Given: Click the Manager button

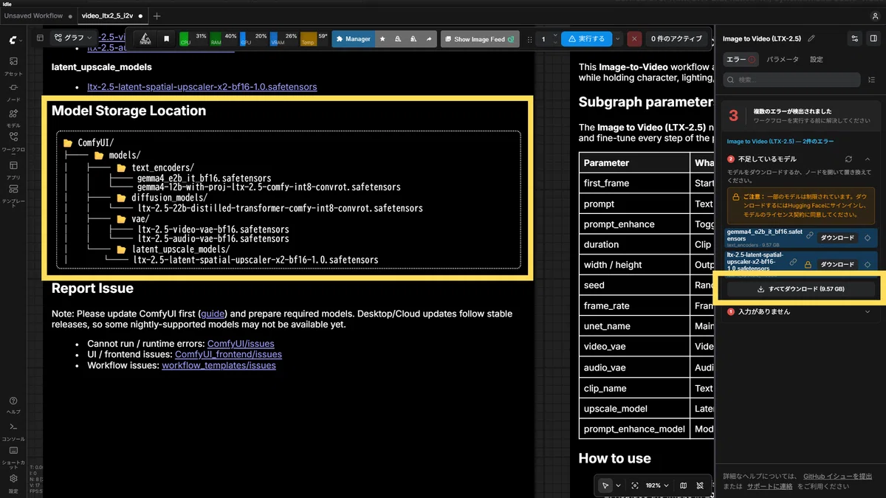Looking at the screenshot, I should tap(353, 39).
